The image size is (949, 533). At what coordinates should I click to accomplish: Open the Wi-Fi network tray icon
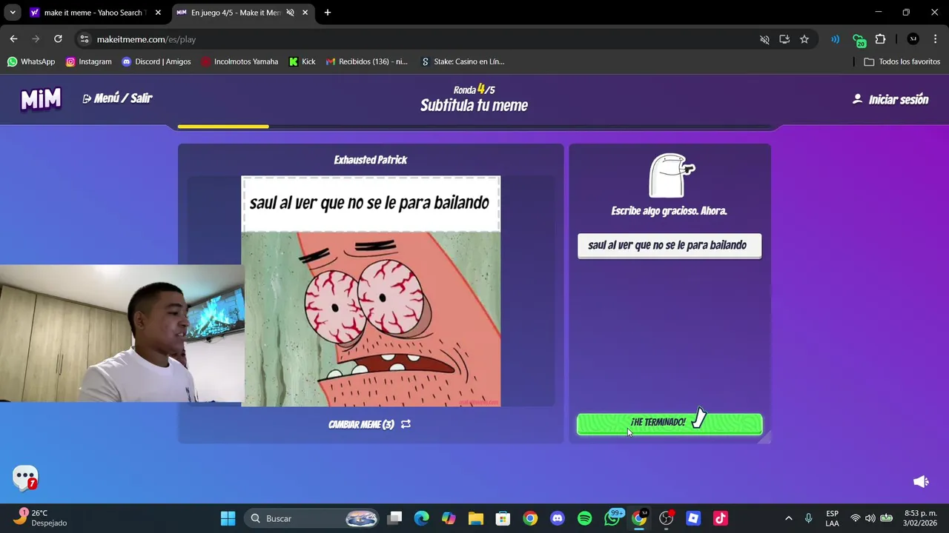pyautogui.click(x=856, y=518)
